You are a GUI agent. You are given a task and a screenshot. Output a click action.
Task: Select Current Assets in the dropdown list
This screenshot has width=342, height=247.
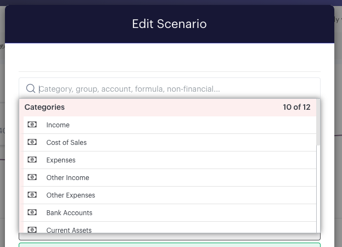pos(170,227)
